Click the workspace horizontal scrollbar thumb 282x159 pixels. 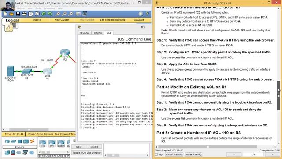[29, 129]
